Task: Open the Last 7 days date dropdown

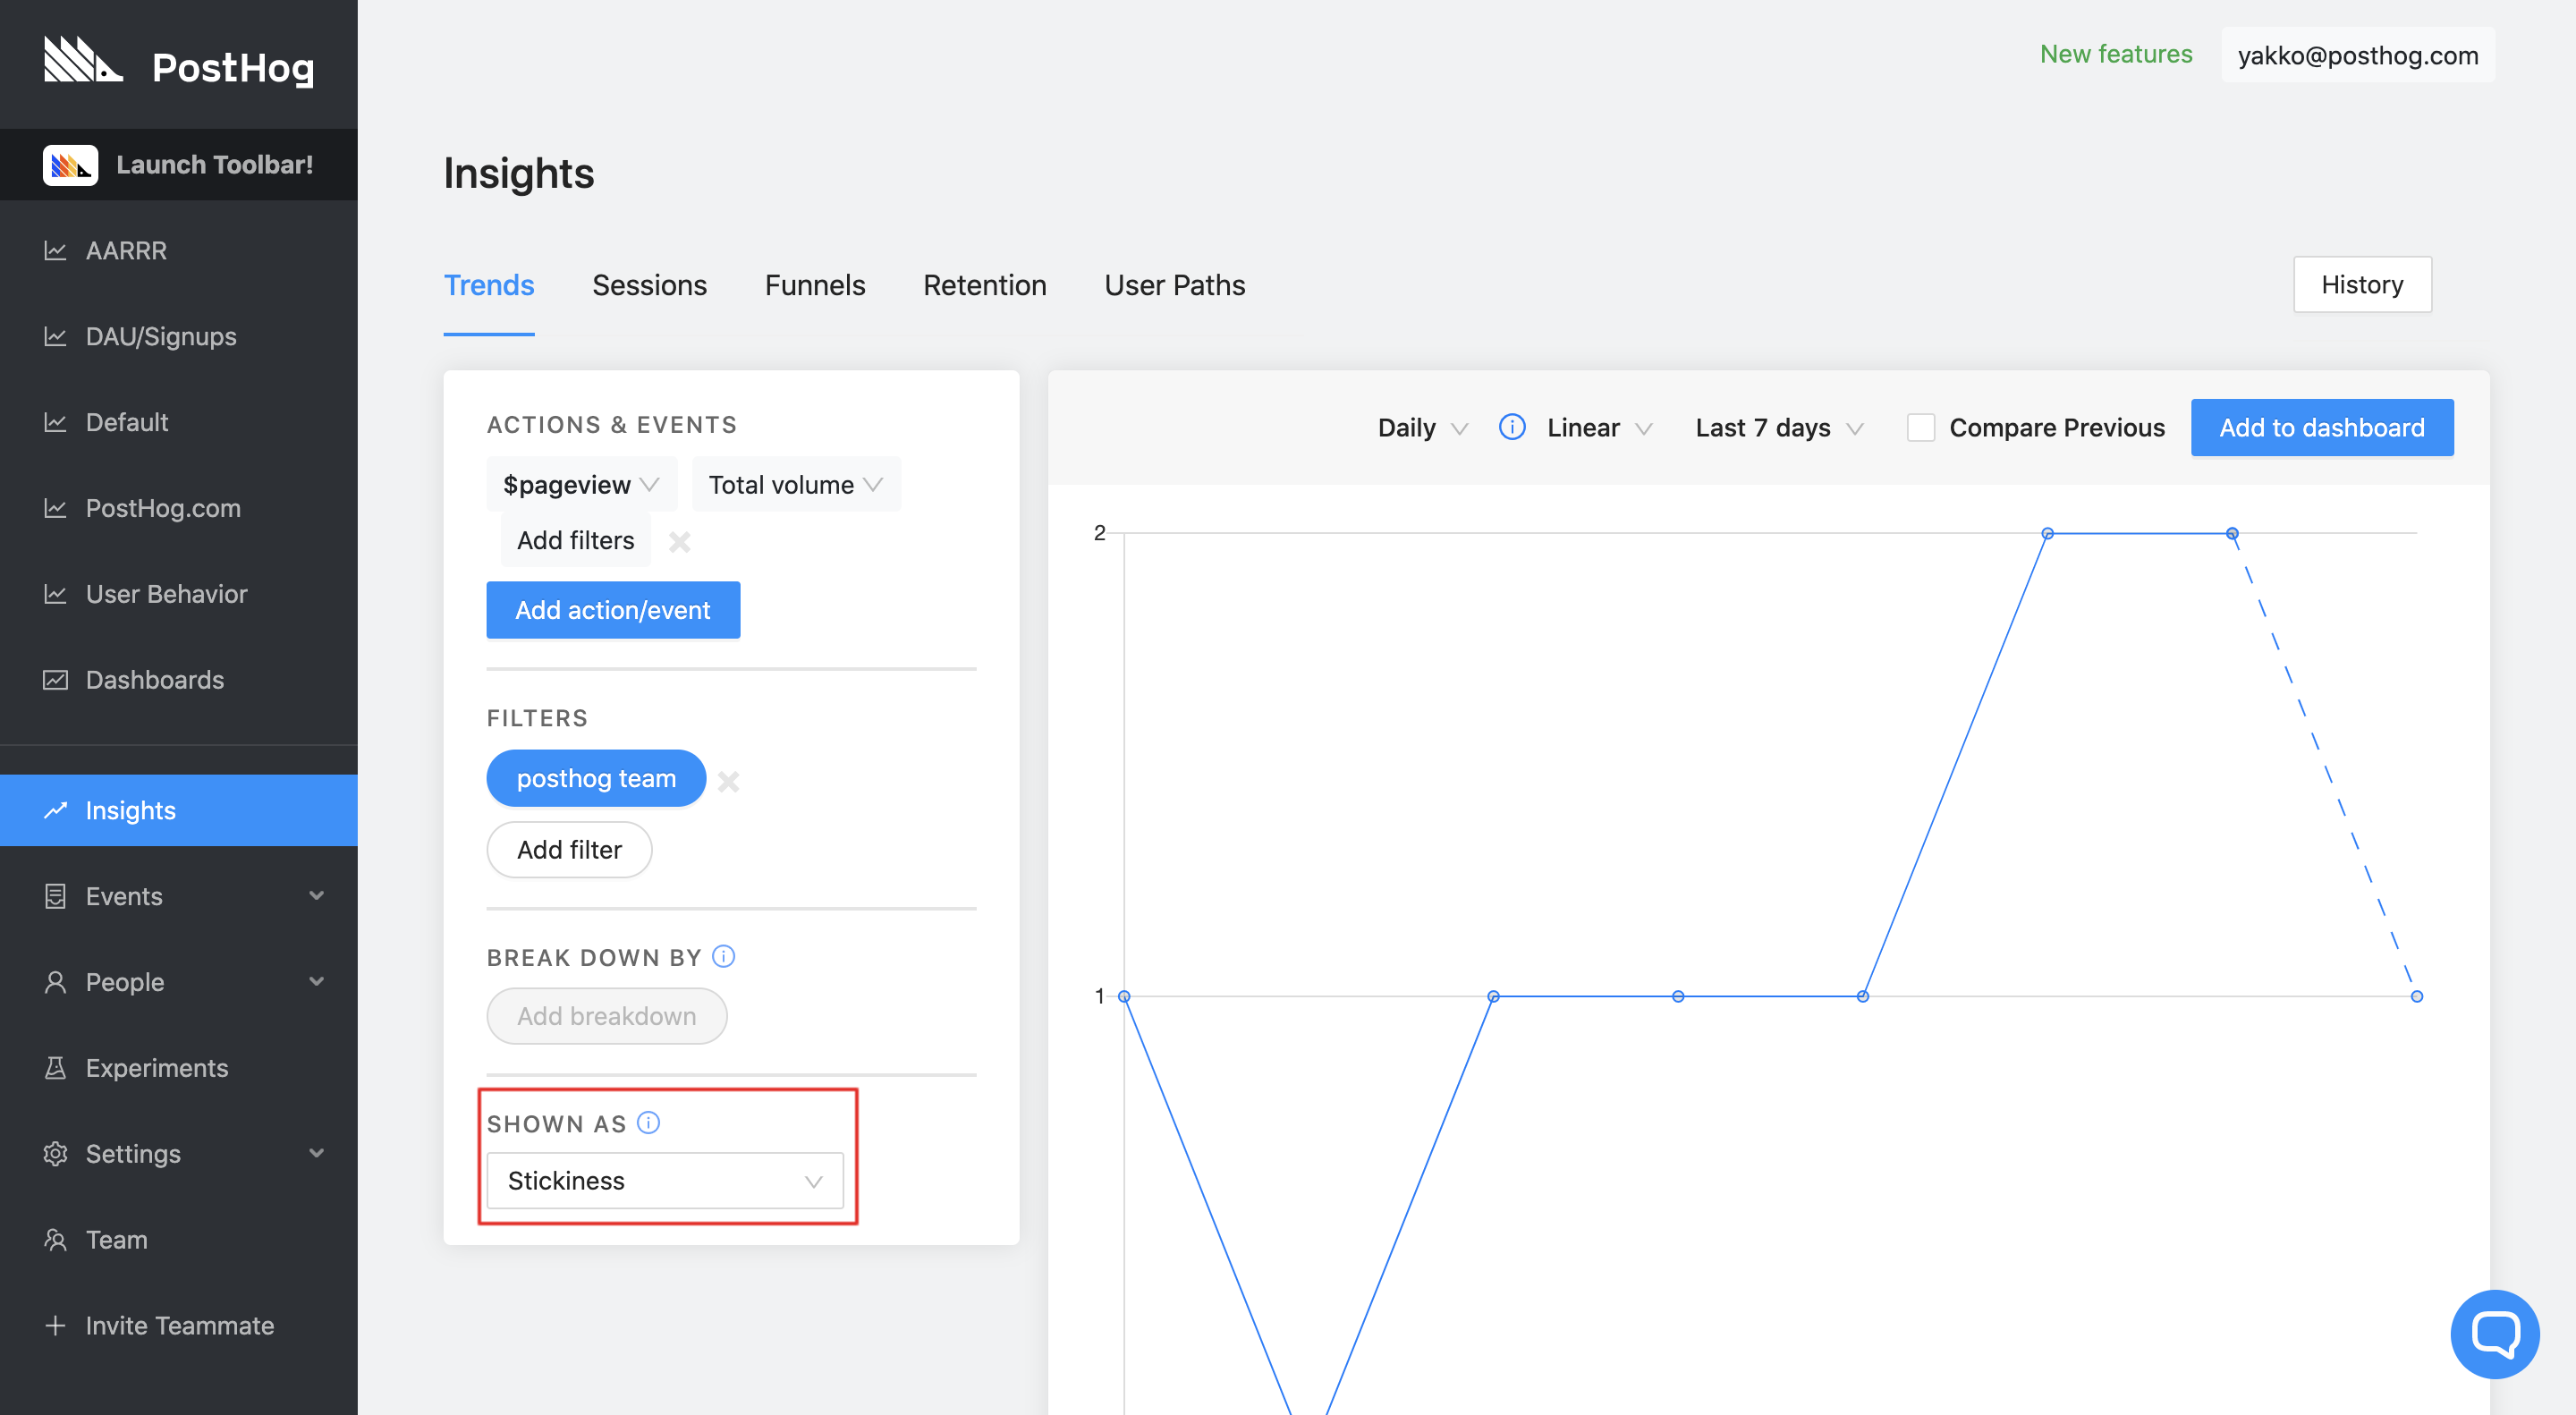Action: pyautogui.click(x=1779, y=428)
